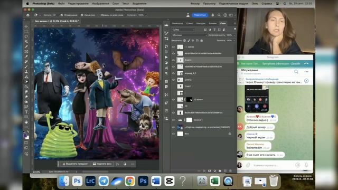Hide the '1 – копия' layer
Viewport: 338px width, 190px height.
click(x=173, y=47)
